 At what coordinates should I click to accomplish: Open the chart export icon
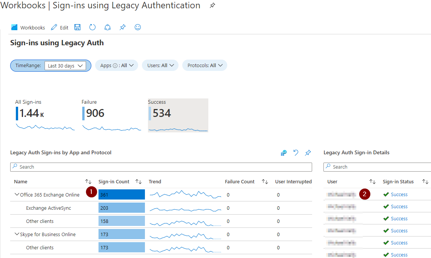(x=283, y=153)
